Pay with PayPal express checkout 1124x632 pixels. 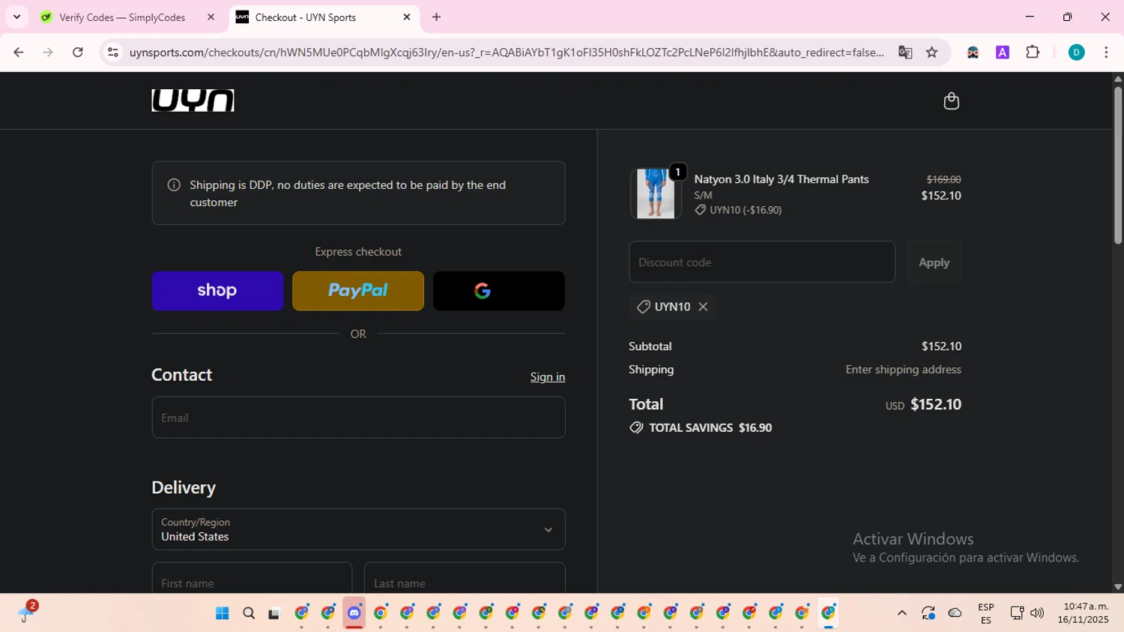358,291
